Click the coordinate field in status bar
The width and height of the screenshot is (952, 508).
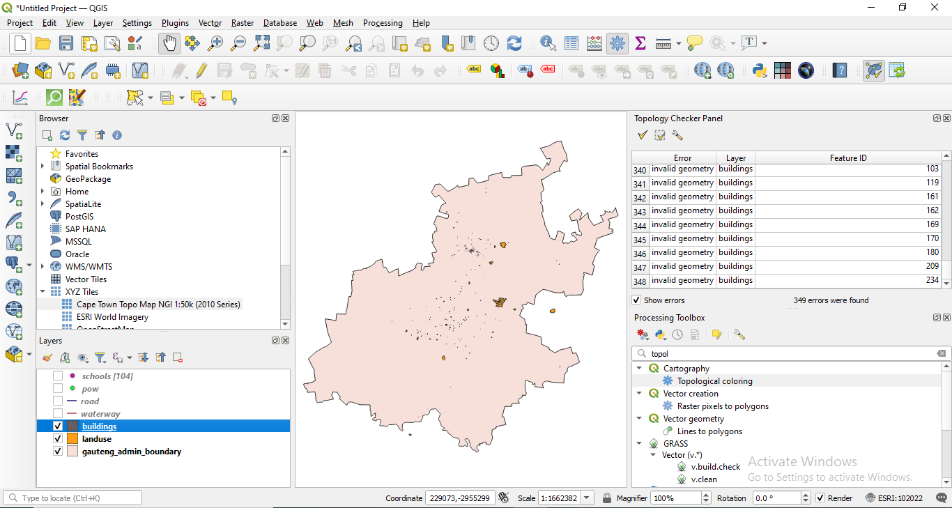461,498
